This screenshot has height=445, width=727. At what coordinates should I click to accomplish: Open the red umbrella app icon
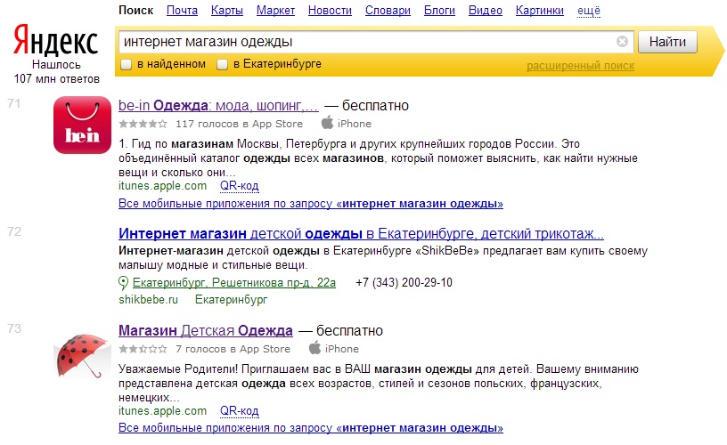coord(82,356)
